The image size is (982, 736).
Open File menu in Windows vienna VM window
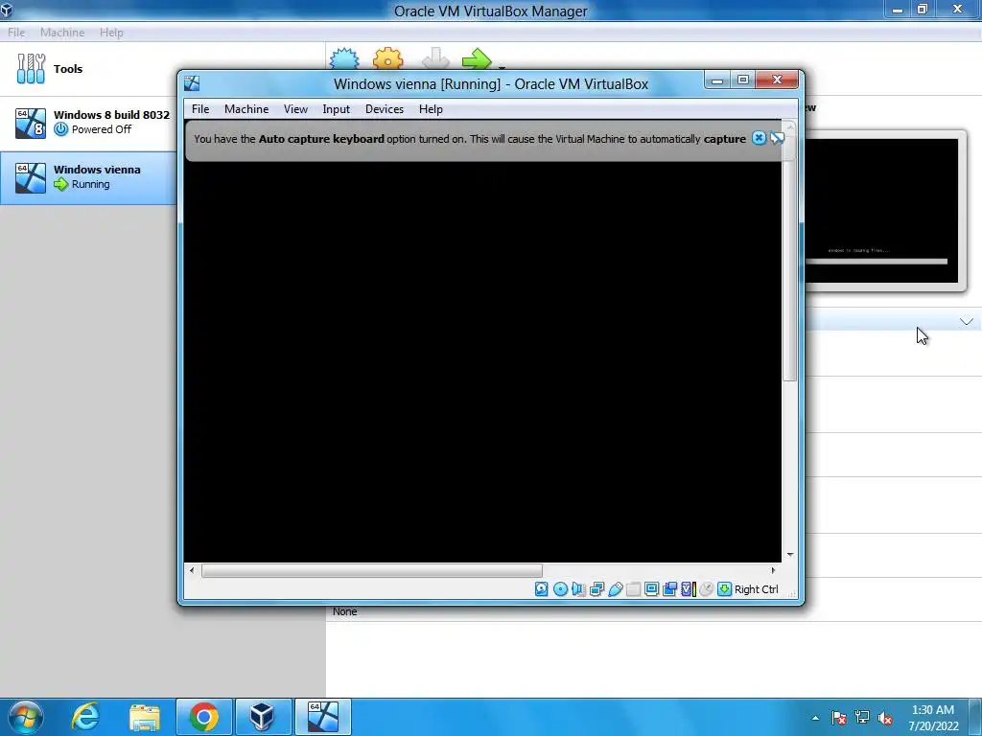tap(200, 109)
